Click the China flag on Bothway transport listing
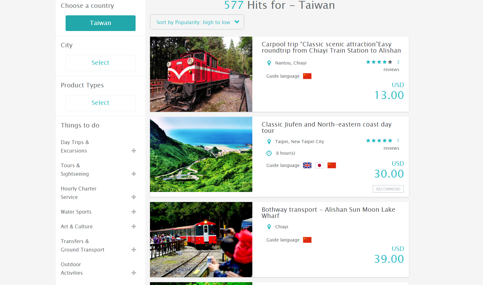Screen dimensions: 483x285 click(307, 240)
